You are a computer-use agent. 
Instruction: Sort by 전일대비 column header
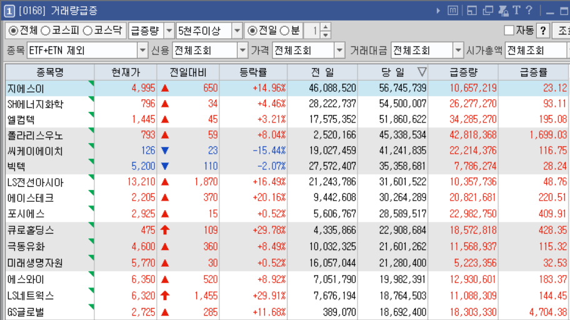point(188,72)
